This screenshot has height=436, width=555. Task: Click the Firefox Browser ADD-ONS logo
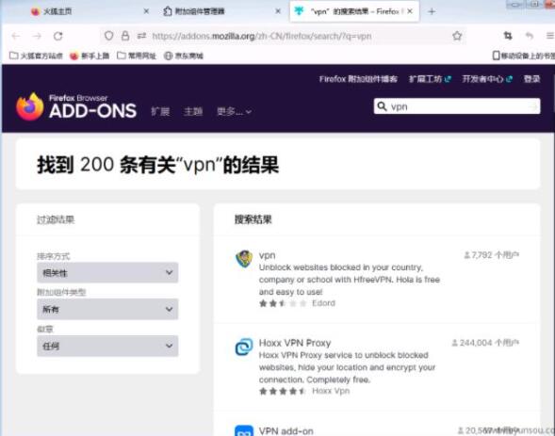point(76,106)
